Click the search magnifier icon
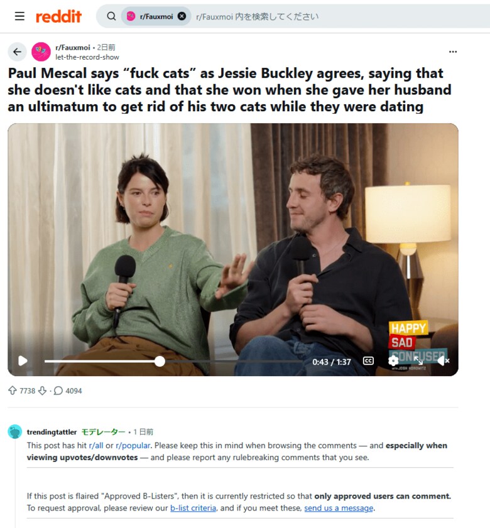490x528 pixels. pos(111,16)
